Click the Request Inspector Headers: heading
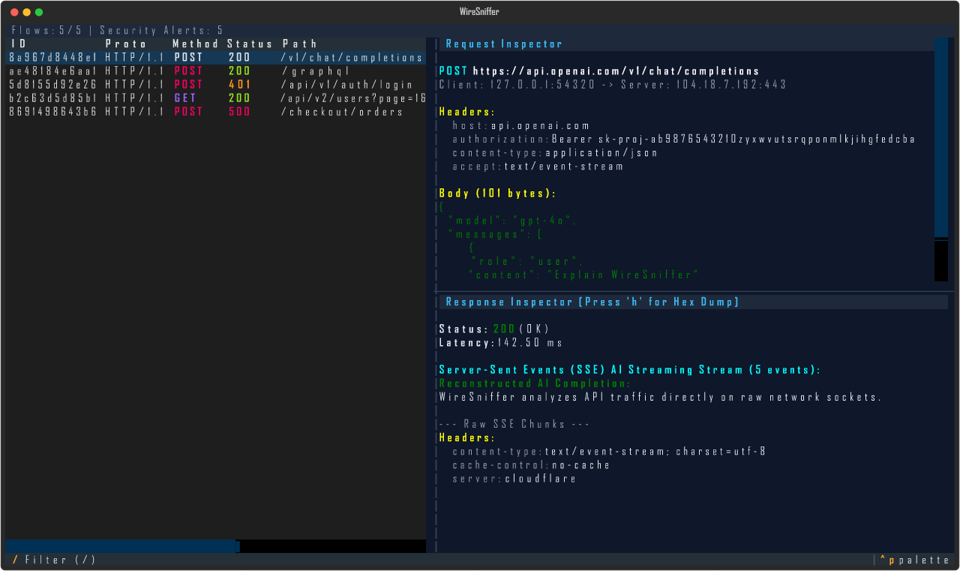The width and height of the screenshot is (960, 571). pyautogui.click(x=466, y=112)
